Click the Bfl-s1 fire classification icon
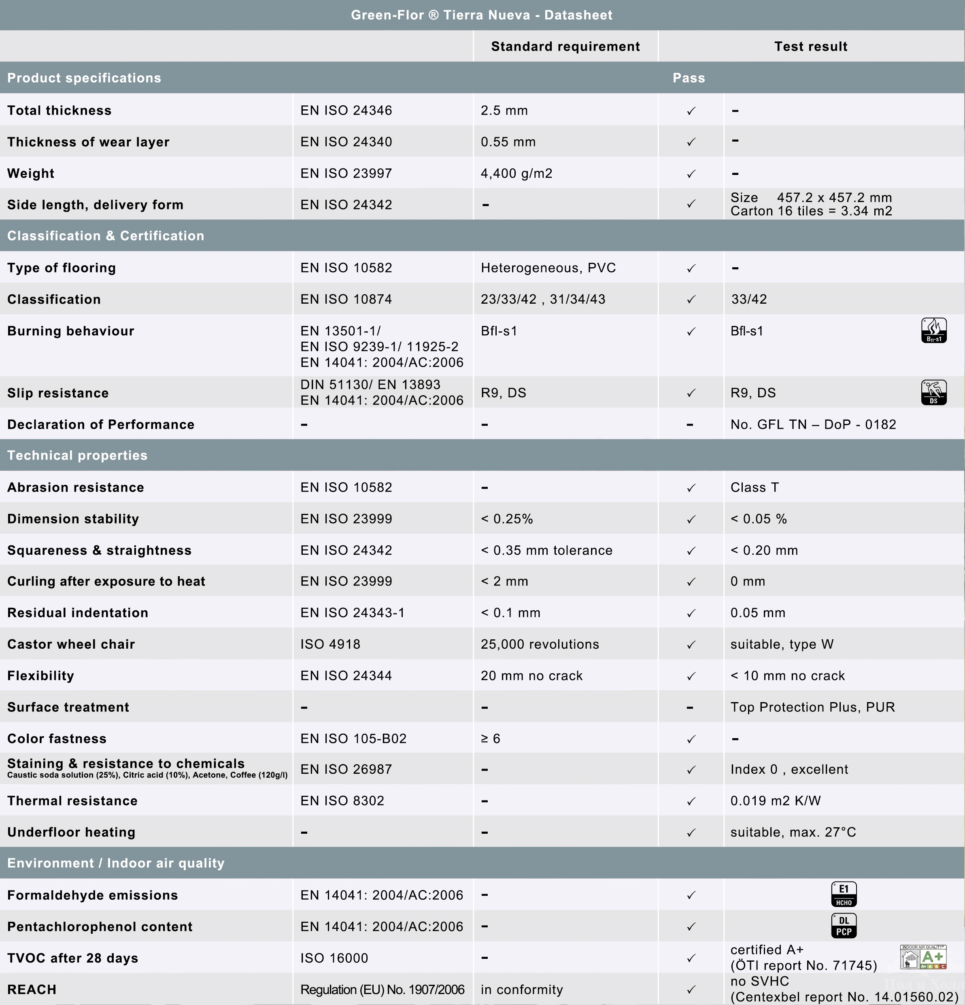Viewport: 965px width, 1005px height. pyautogui.click(x=934, y=330)
